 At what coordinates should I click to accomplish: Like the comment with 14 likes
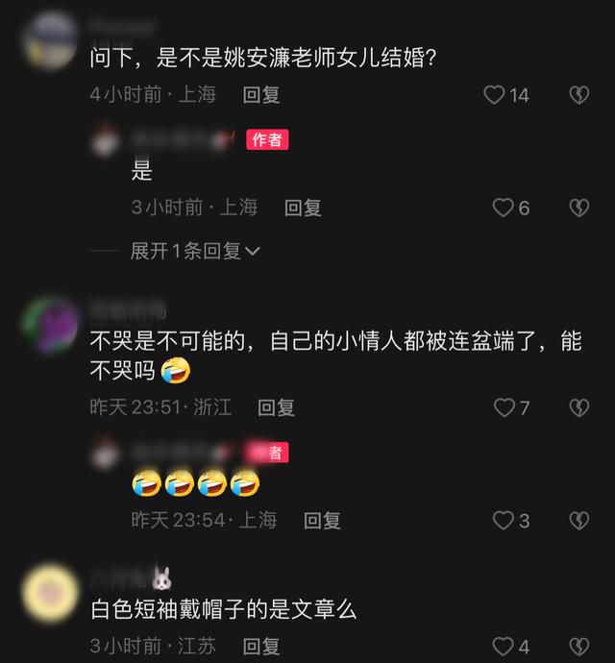[x=494, y=95]
